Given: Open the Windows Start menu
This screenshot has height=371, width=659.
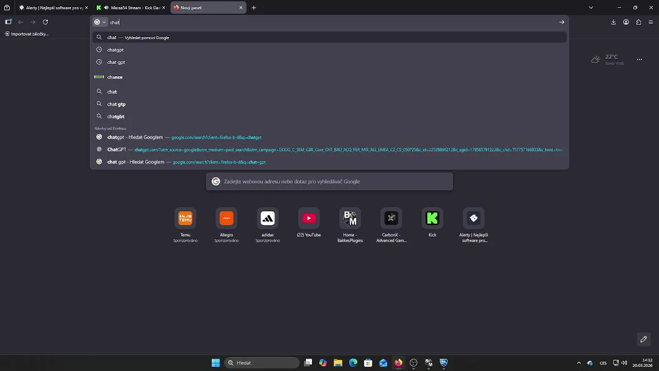Looking at the screenshot, I should (216, 363).
